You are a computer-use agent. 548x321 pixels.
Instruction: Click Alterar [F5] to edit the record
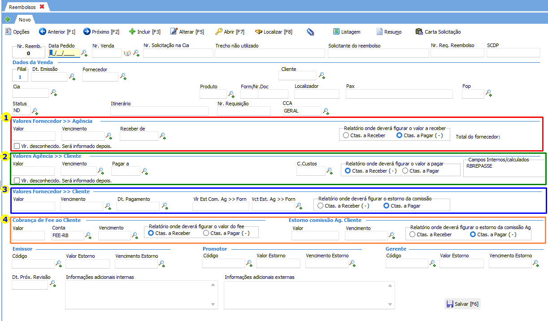pyautogui.click(x=187, y=32)
